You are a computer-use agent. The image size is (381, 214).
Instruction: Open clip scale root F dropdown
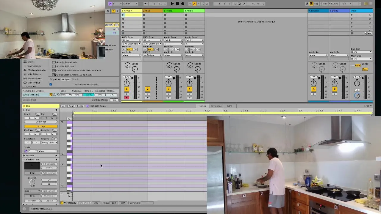coord(32,151)
